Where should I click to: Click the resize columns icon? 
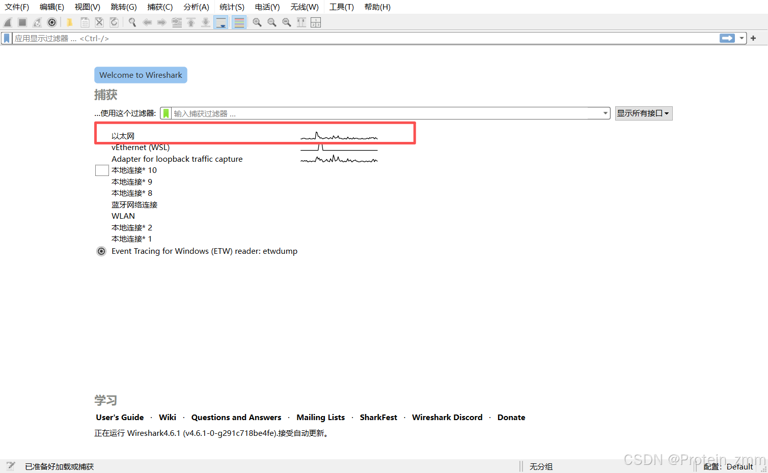(301, 22)
